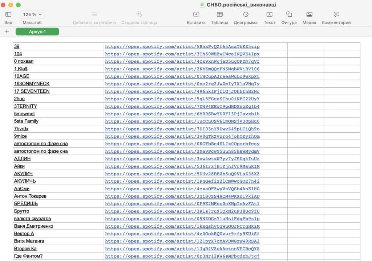Select the Ваня Дмитриенко cell

pos(33,226)
